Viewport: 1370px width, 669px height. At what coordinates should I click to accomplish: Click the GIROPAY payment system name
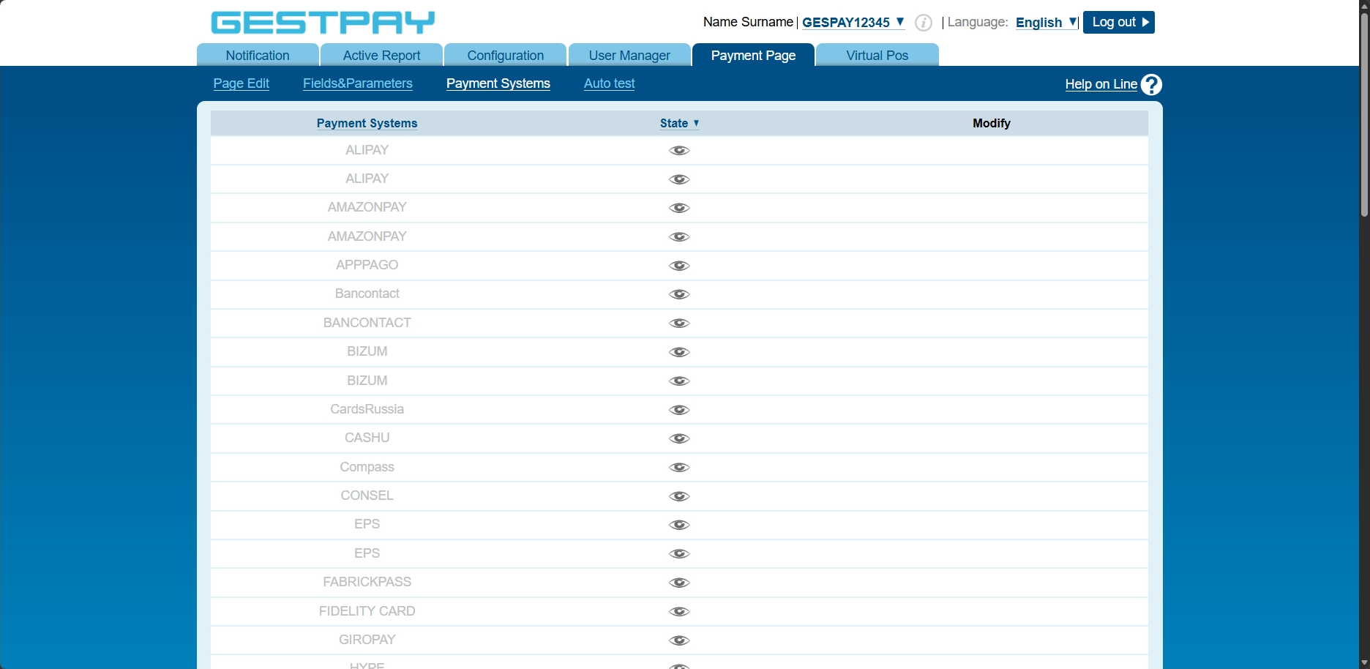pyautogui.click(x=367, y=640)
